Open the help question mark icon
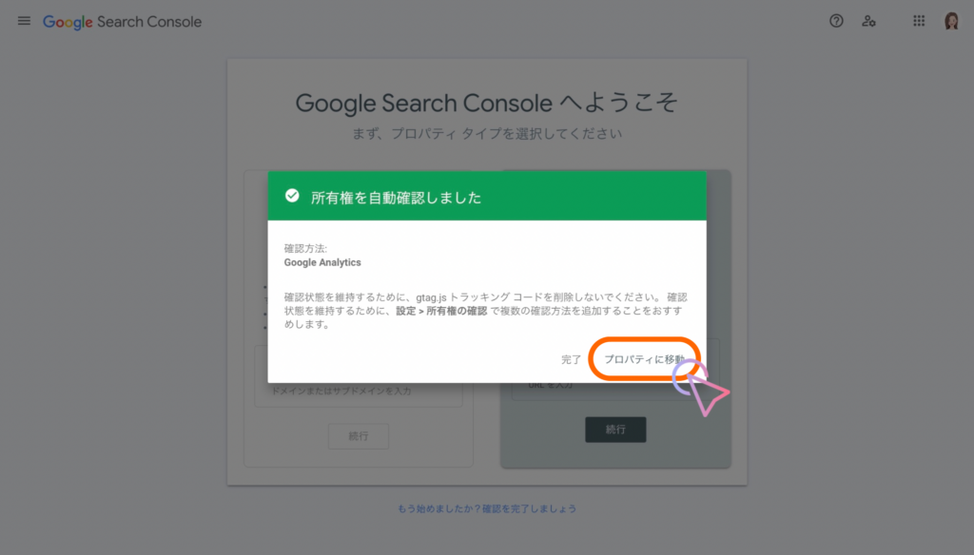This screenshot has width=974, height=555. (x=836, y=21)
